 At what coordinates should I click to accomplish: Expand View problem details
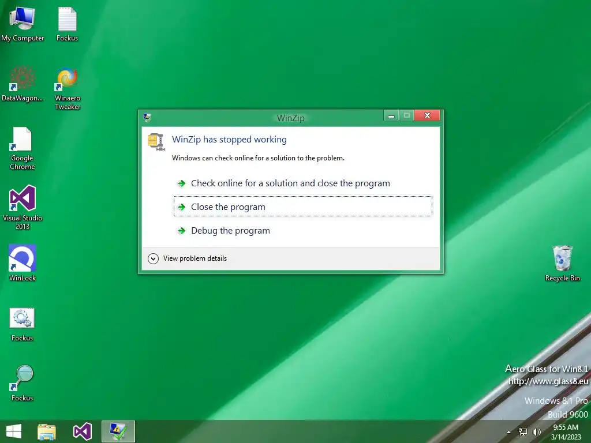click(x=188, y=258)
